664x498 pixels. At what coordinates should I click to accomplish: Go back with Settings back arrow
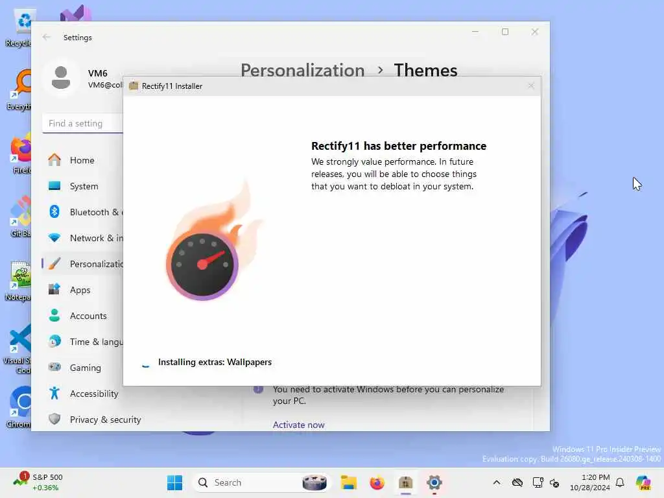[x=46, y=37]
